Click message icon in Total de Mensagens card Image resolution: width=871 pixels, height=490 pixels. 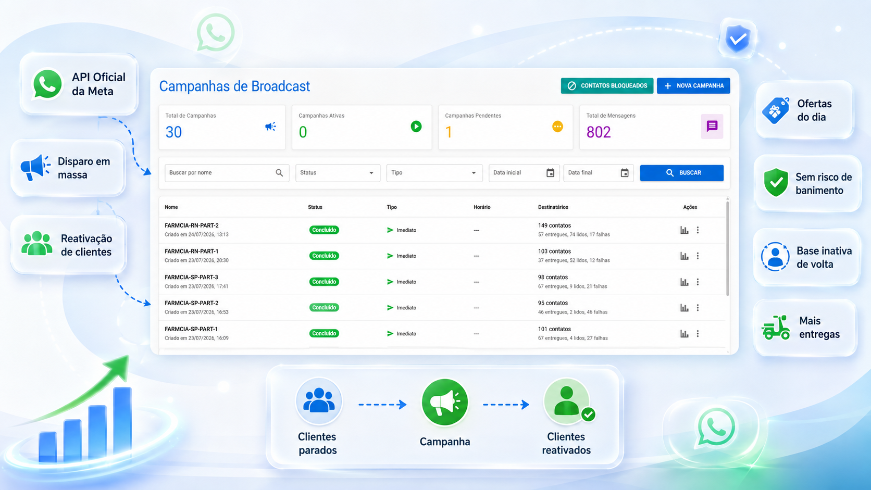[712, 126]
